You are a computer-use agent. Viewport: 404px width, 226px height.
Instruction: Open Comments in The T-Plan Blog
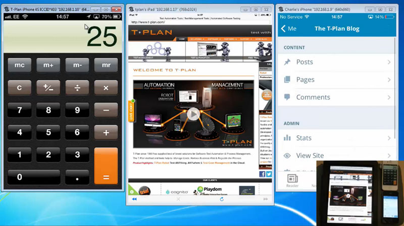(x=336, y=97)
